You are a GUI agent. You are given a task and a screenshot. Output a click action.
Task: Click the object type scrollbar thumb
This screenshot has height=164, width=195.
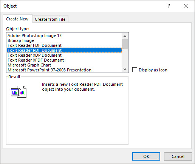click(125, 44)
